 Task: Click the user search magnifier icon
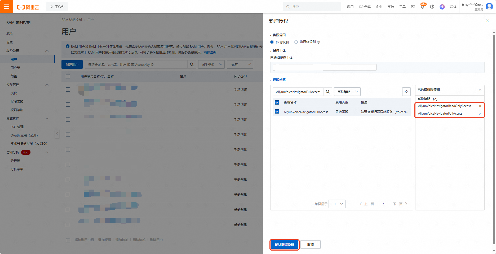192,64
